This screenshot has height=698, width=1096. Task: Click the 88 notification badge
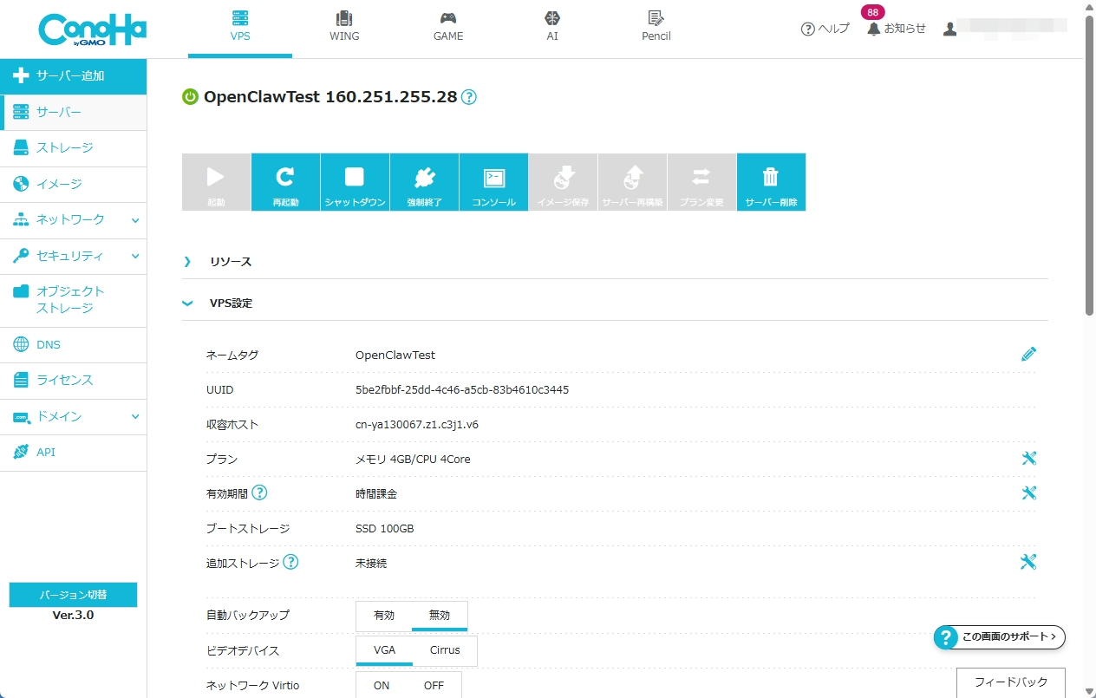coord(873,12)
